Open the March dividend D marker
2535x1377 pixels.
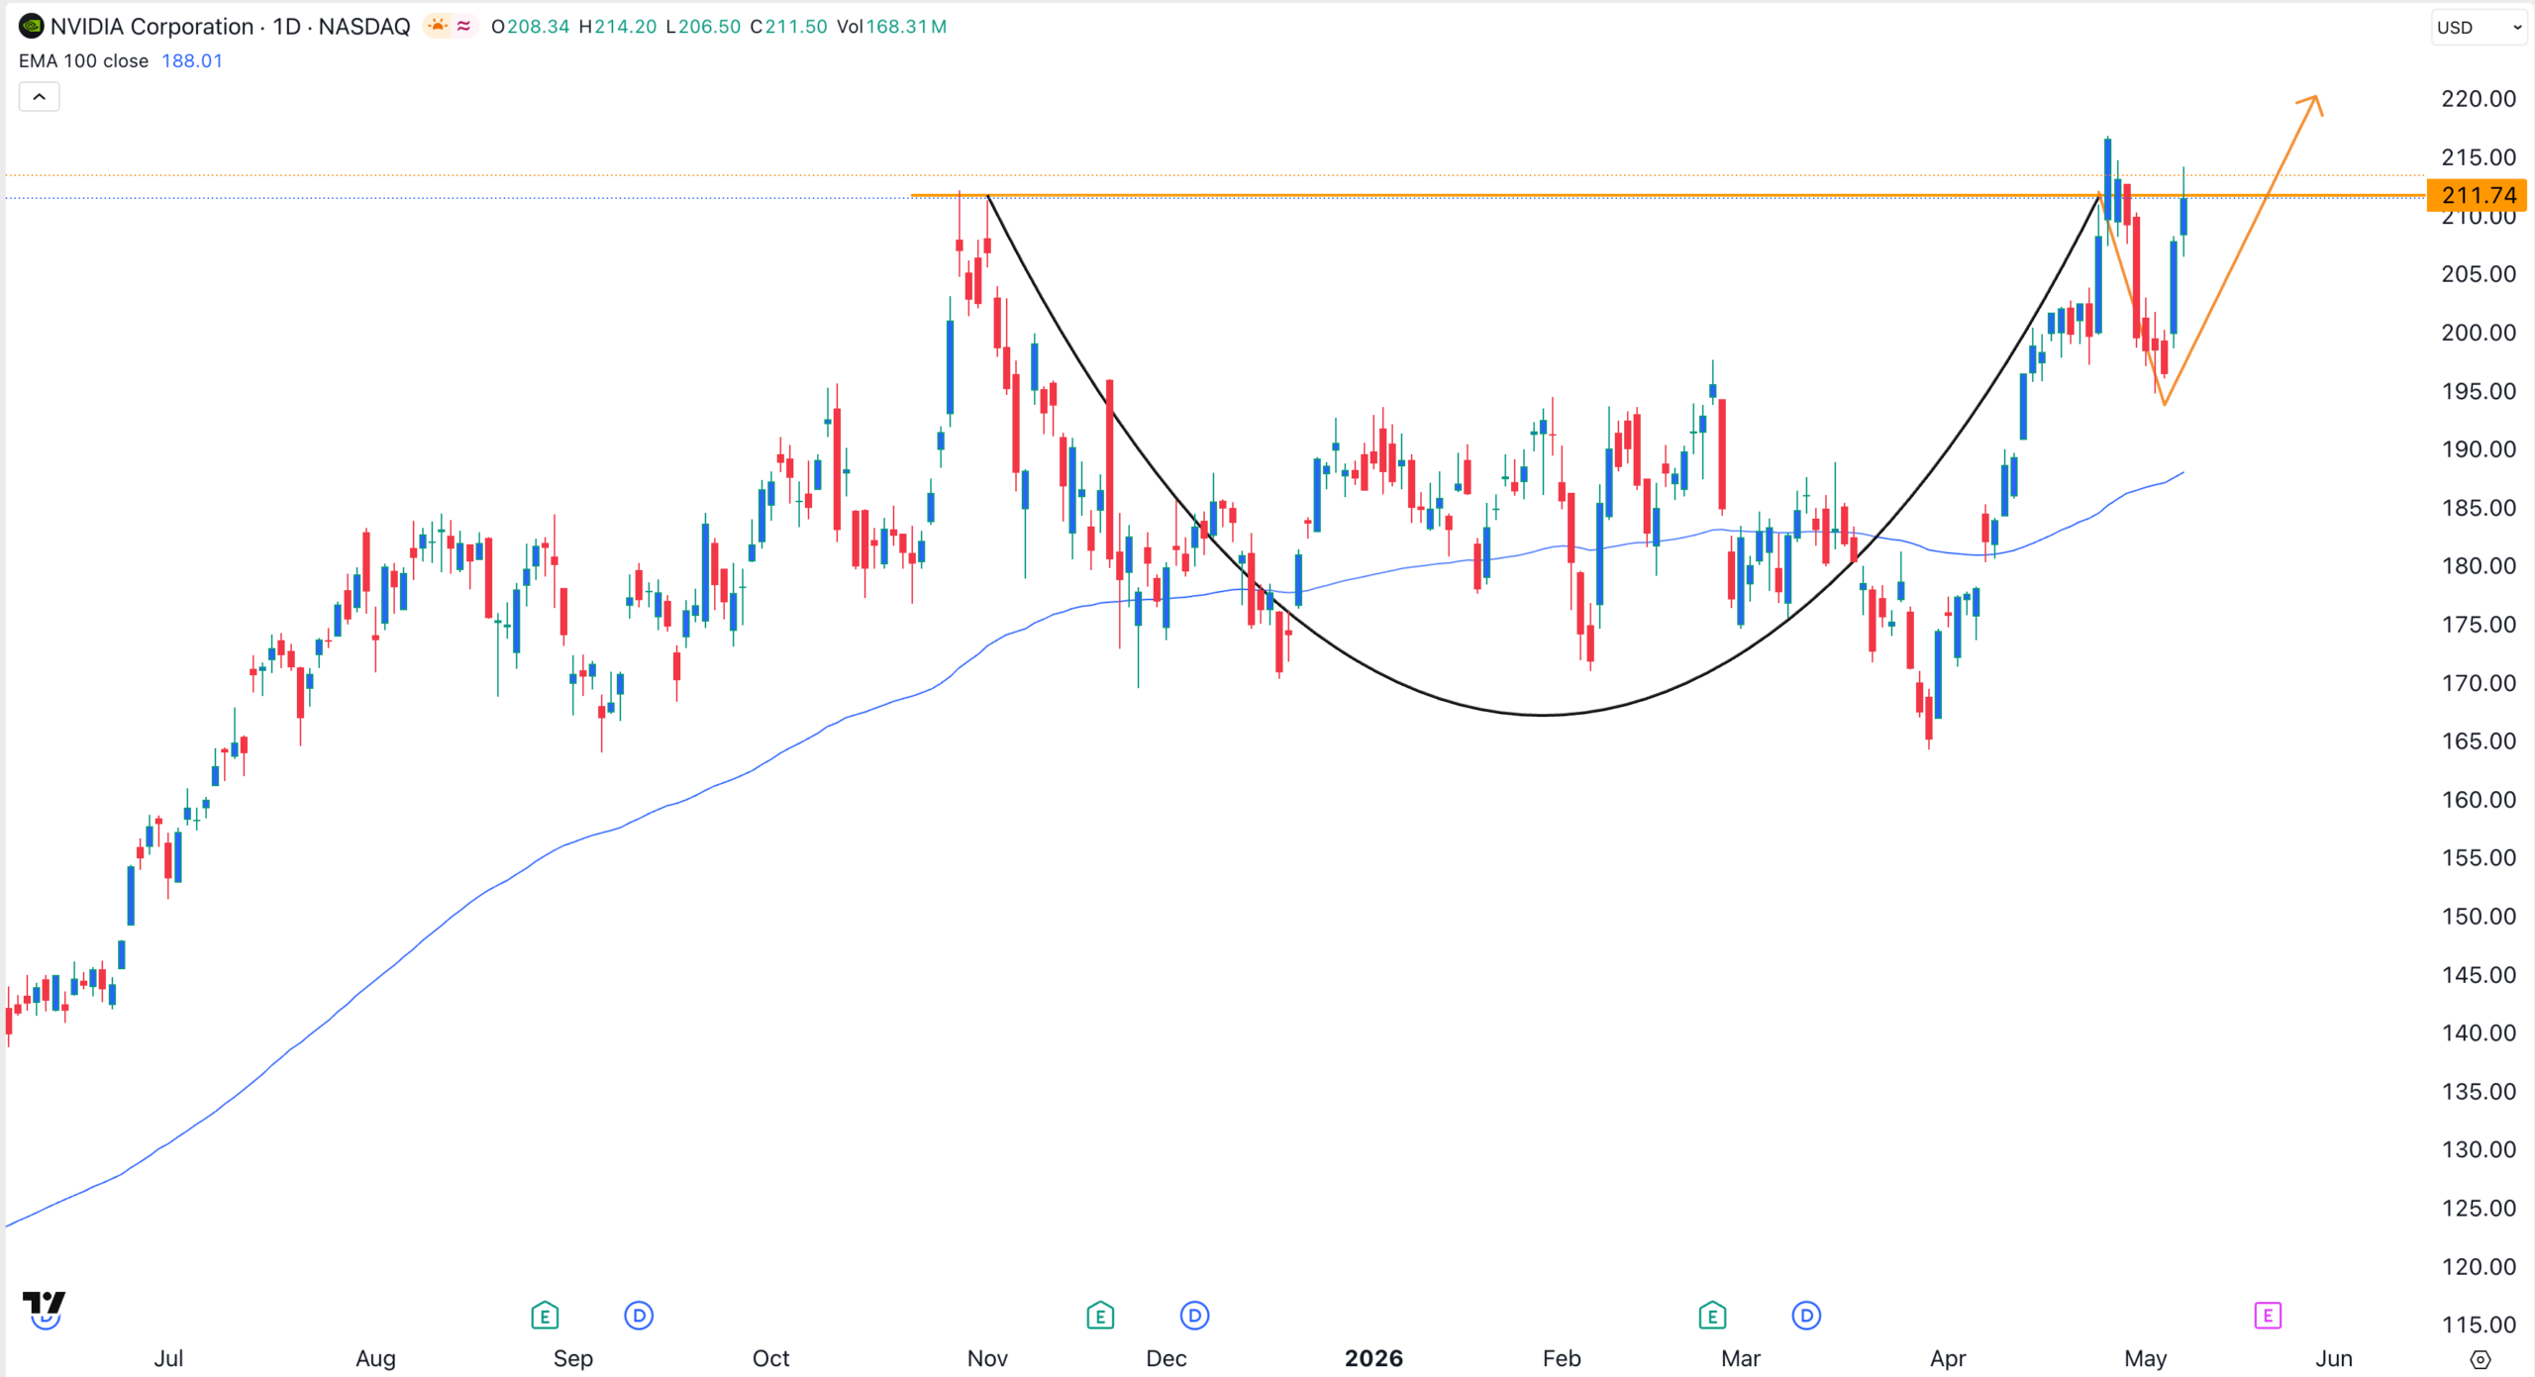(x=1806, y=1316)
